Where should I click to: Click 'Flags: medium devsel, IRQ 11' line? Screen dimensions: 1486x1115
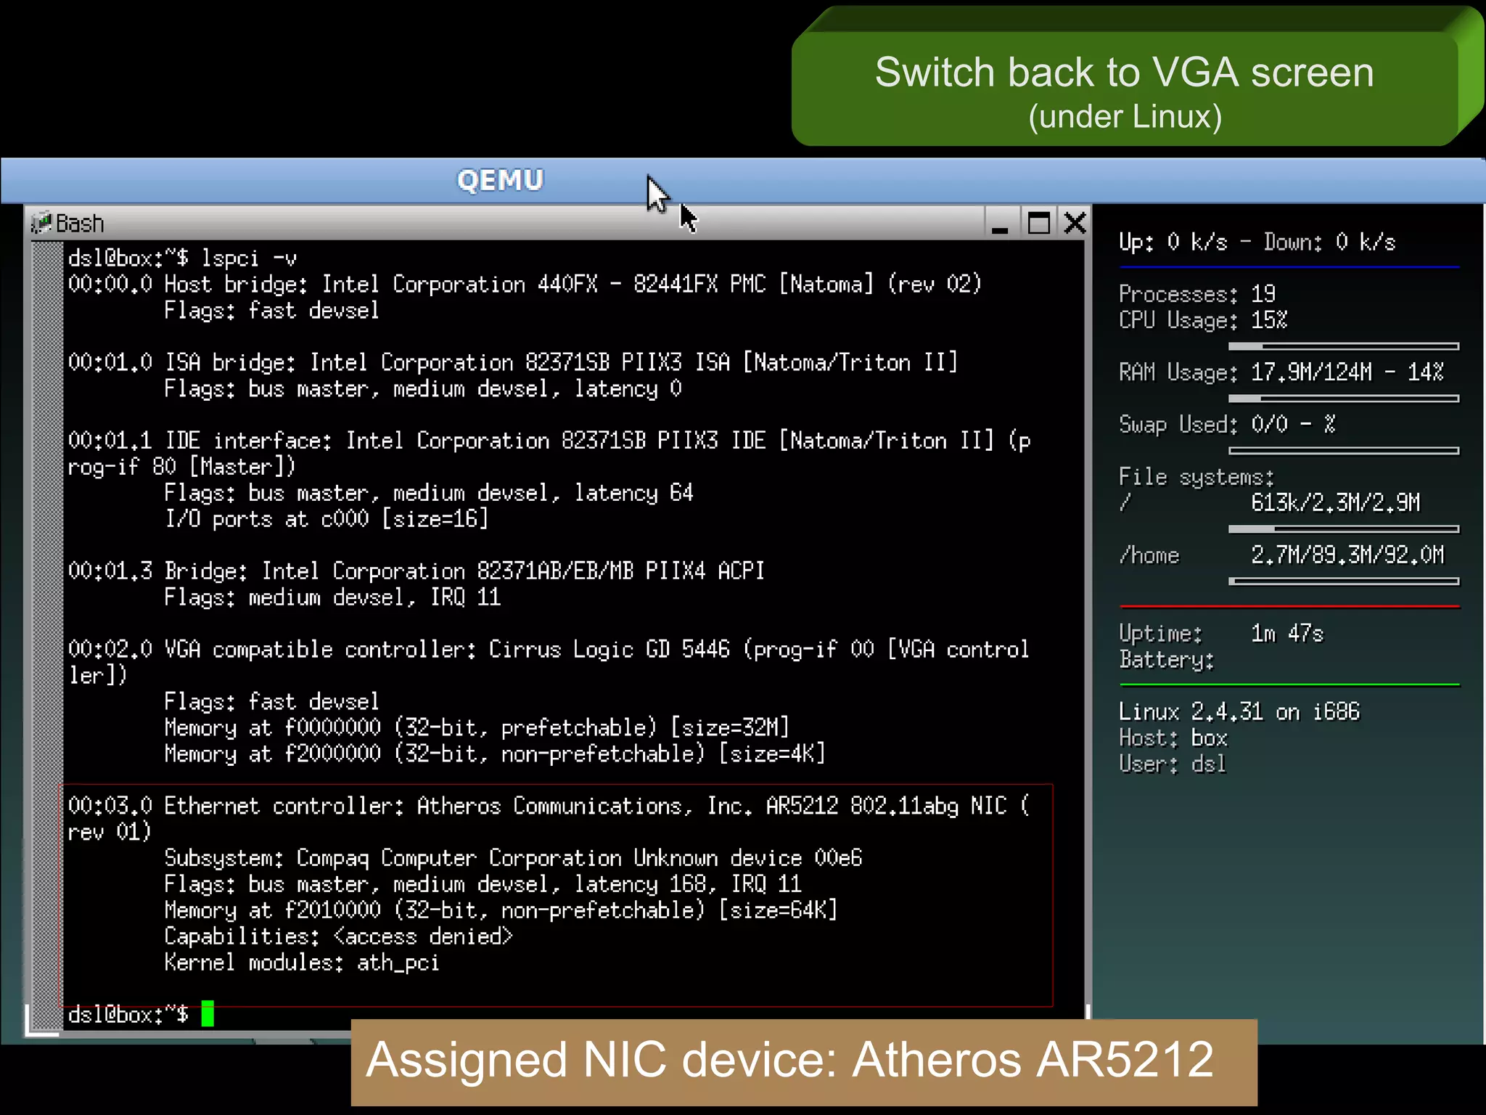pos(332,597)
